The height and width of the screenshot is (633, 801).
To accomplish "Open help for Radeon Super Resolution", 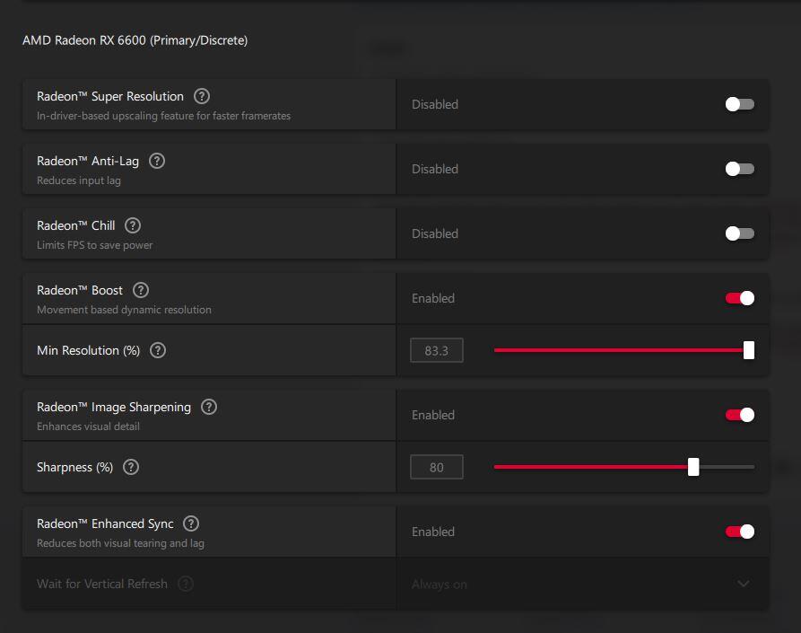I will click(202, 96).
